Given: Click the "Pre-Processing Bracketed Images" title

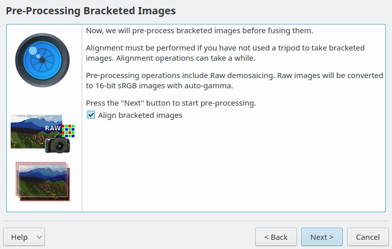Looking at the screenshot, I should pos(90,11).
